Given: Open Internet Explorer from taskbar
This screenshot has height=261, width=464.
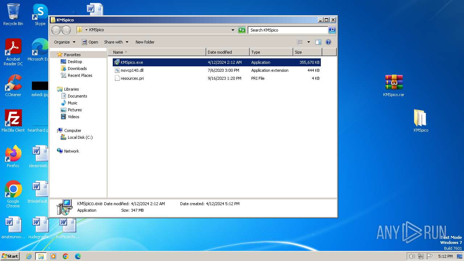Looking at the screenshot, I should coord(29,256).
